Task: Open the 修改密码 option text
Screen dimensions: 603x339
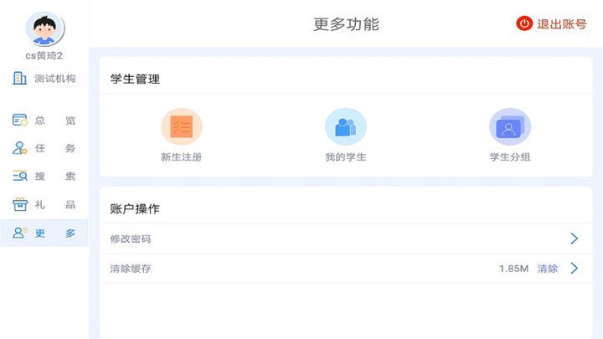Action: click(x=131, y=239)
